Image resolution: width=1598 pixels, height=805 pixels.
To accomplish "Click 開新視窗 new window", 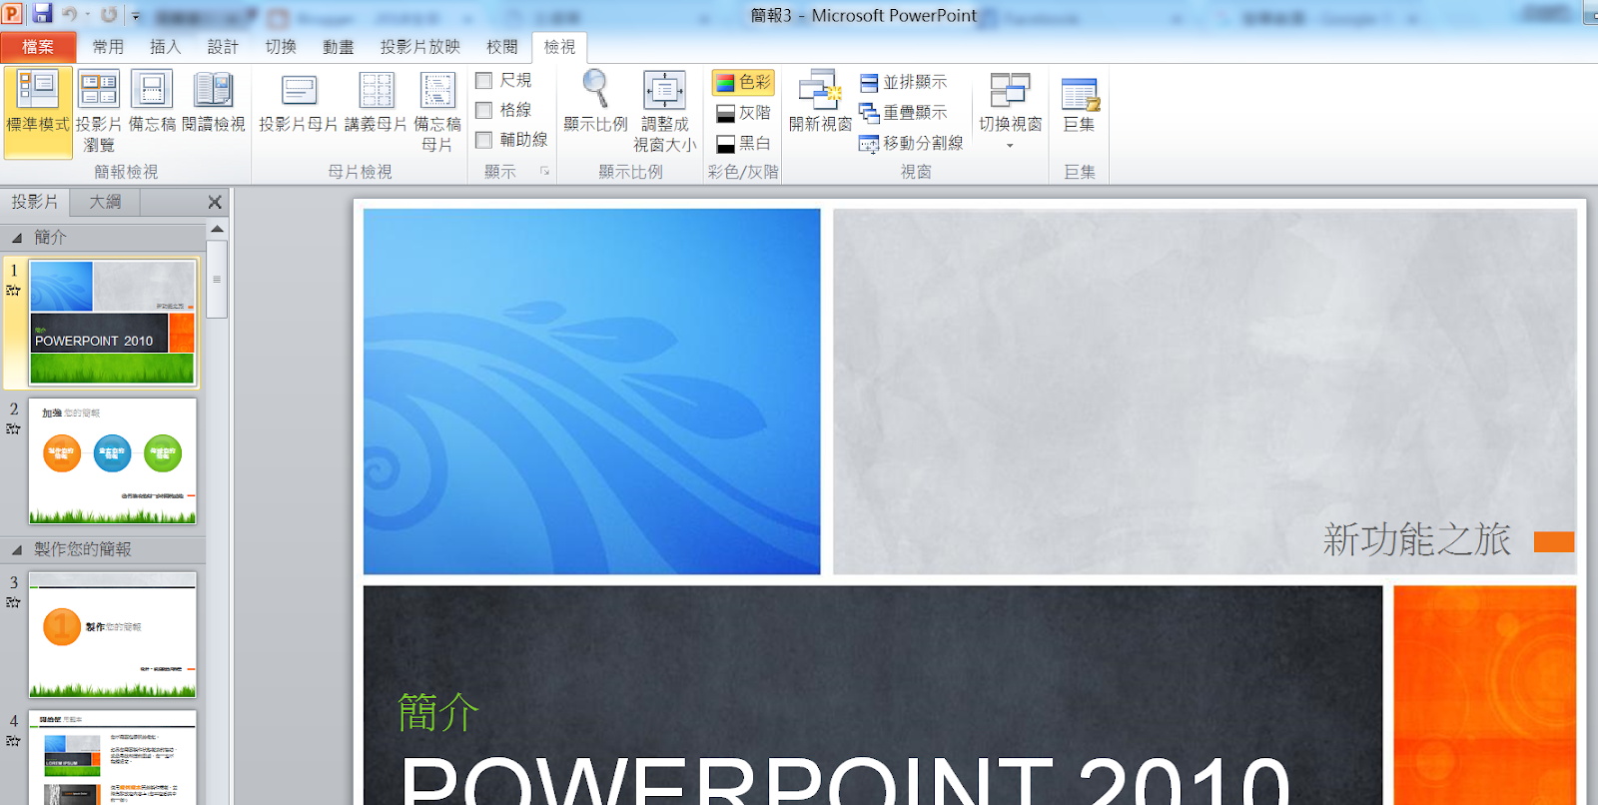I will click(x=820, y=102).
